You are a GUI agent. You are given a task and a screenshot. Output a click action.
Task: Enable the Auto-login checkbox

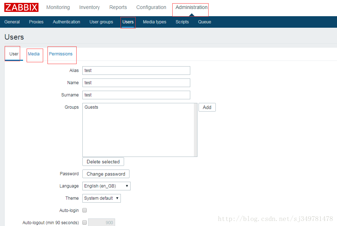pyautogui.click(x=85, y=210)
